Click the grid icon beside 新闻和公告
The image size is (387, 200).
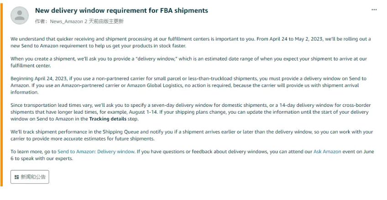pyautogui.click(x=16, y=177)
